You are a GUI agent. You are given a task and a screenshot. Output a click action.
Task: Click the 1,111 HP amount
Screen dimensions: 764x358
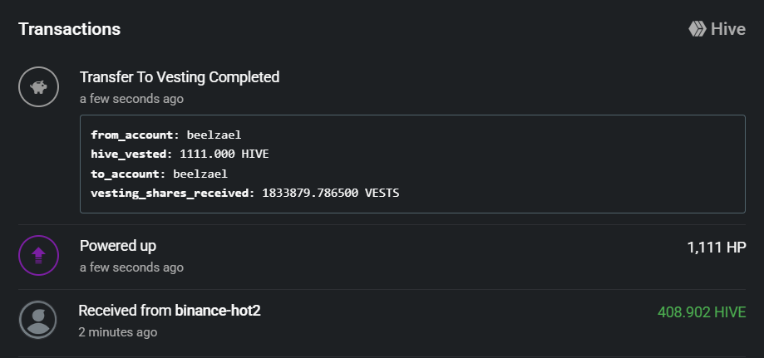[716, 248]
